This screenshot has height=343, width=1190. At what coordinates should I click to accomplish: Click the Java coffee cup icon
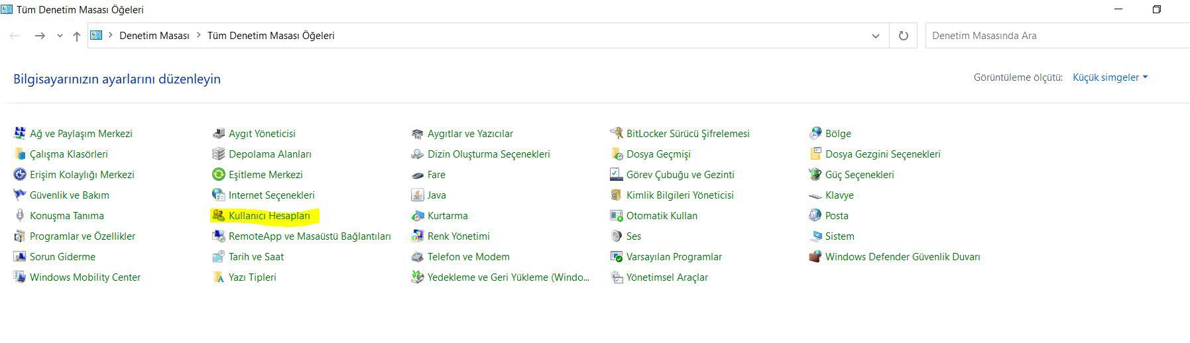(x=417, y=195)
